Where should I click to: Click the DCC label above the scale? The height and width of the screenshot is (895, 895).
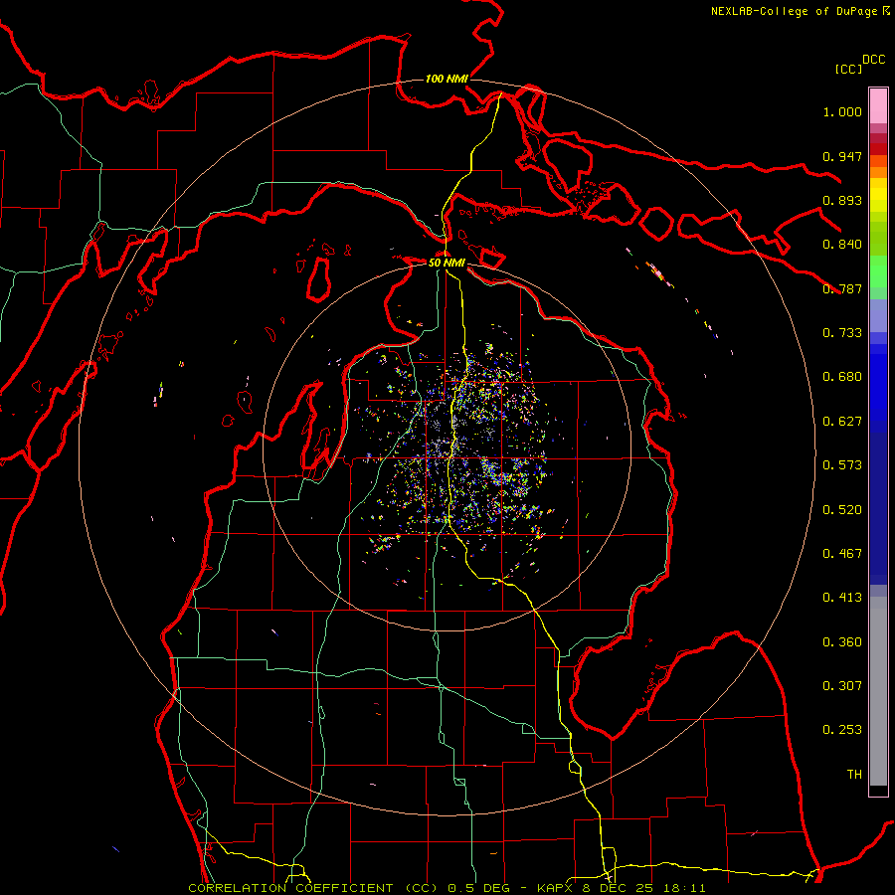click(874, 60)
